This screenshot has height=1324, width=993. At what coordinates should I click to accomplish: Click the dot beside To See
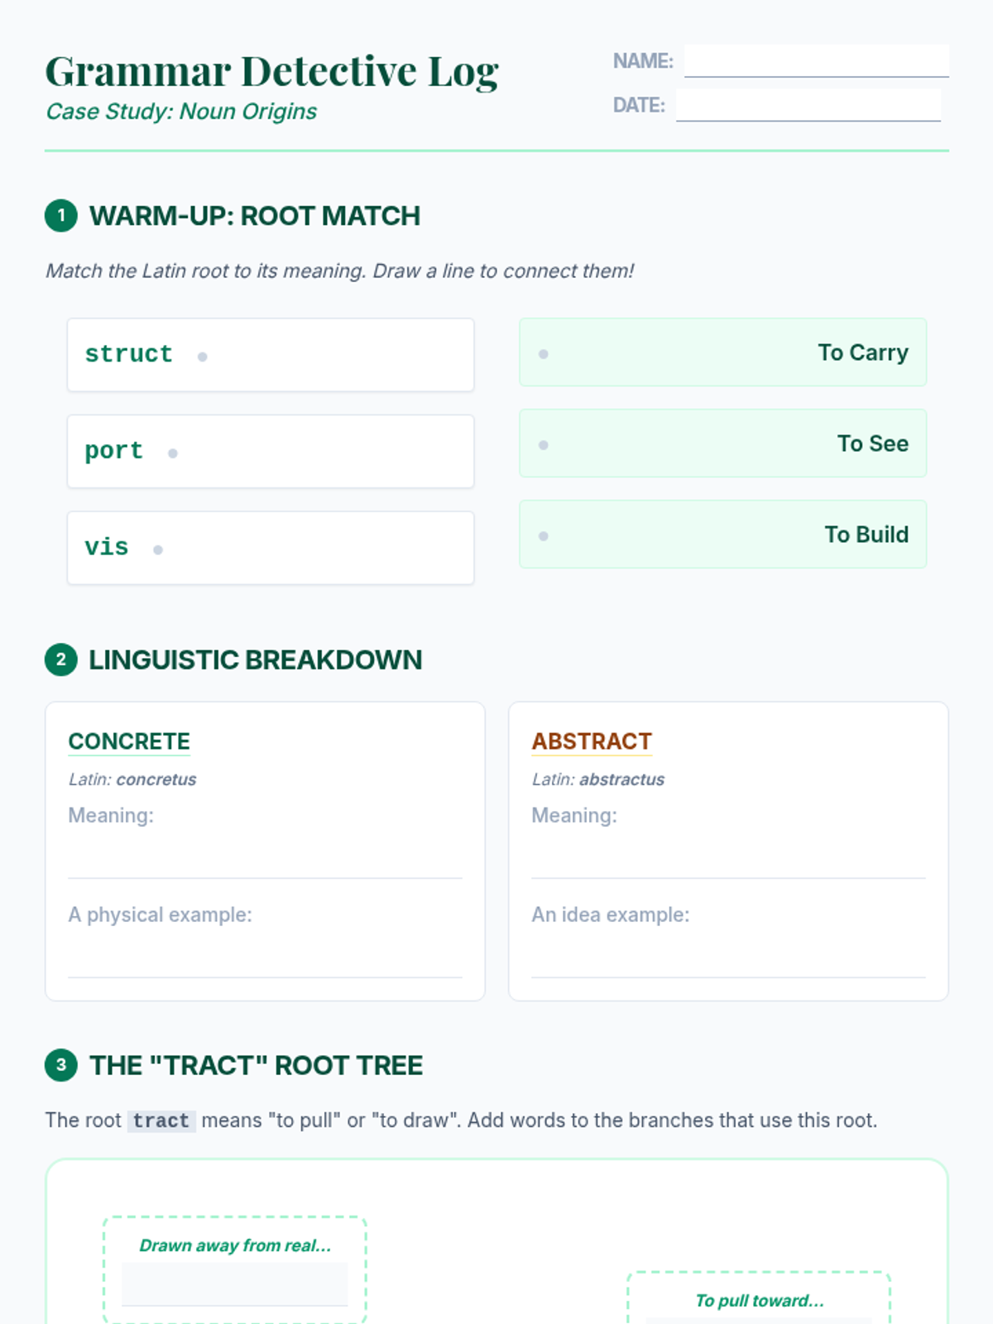coord(544,445)
